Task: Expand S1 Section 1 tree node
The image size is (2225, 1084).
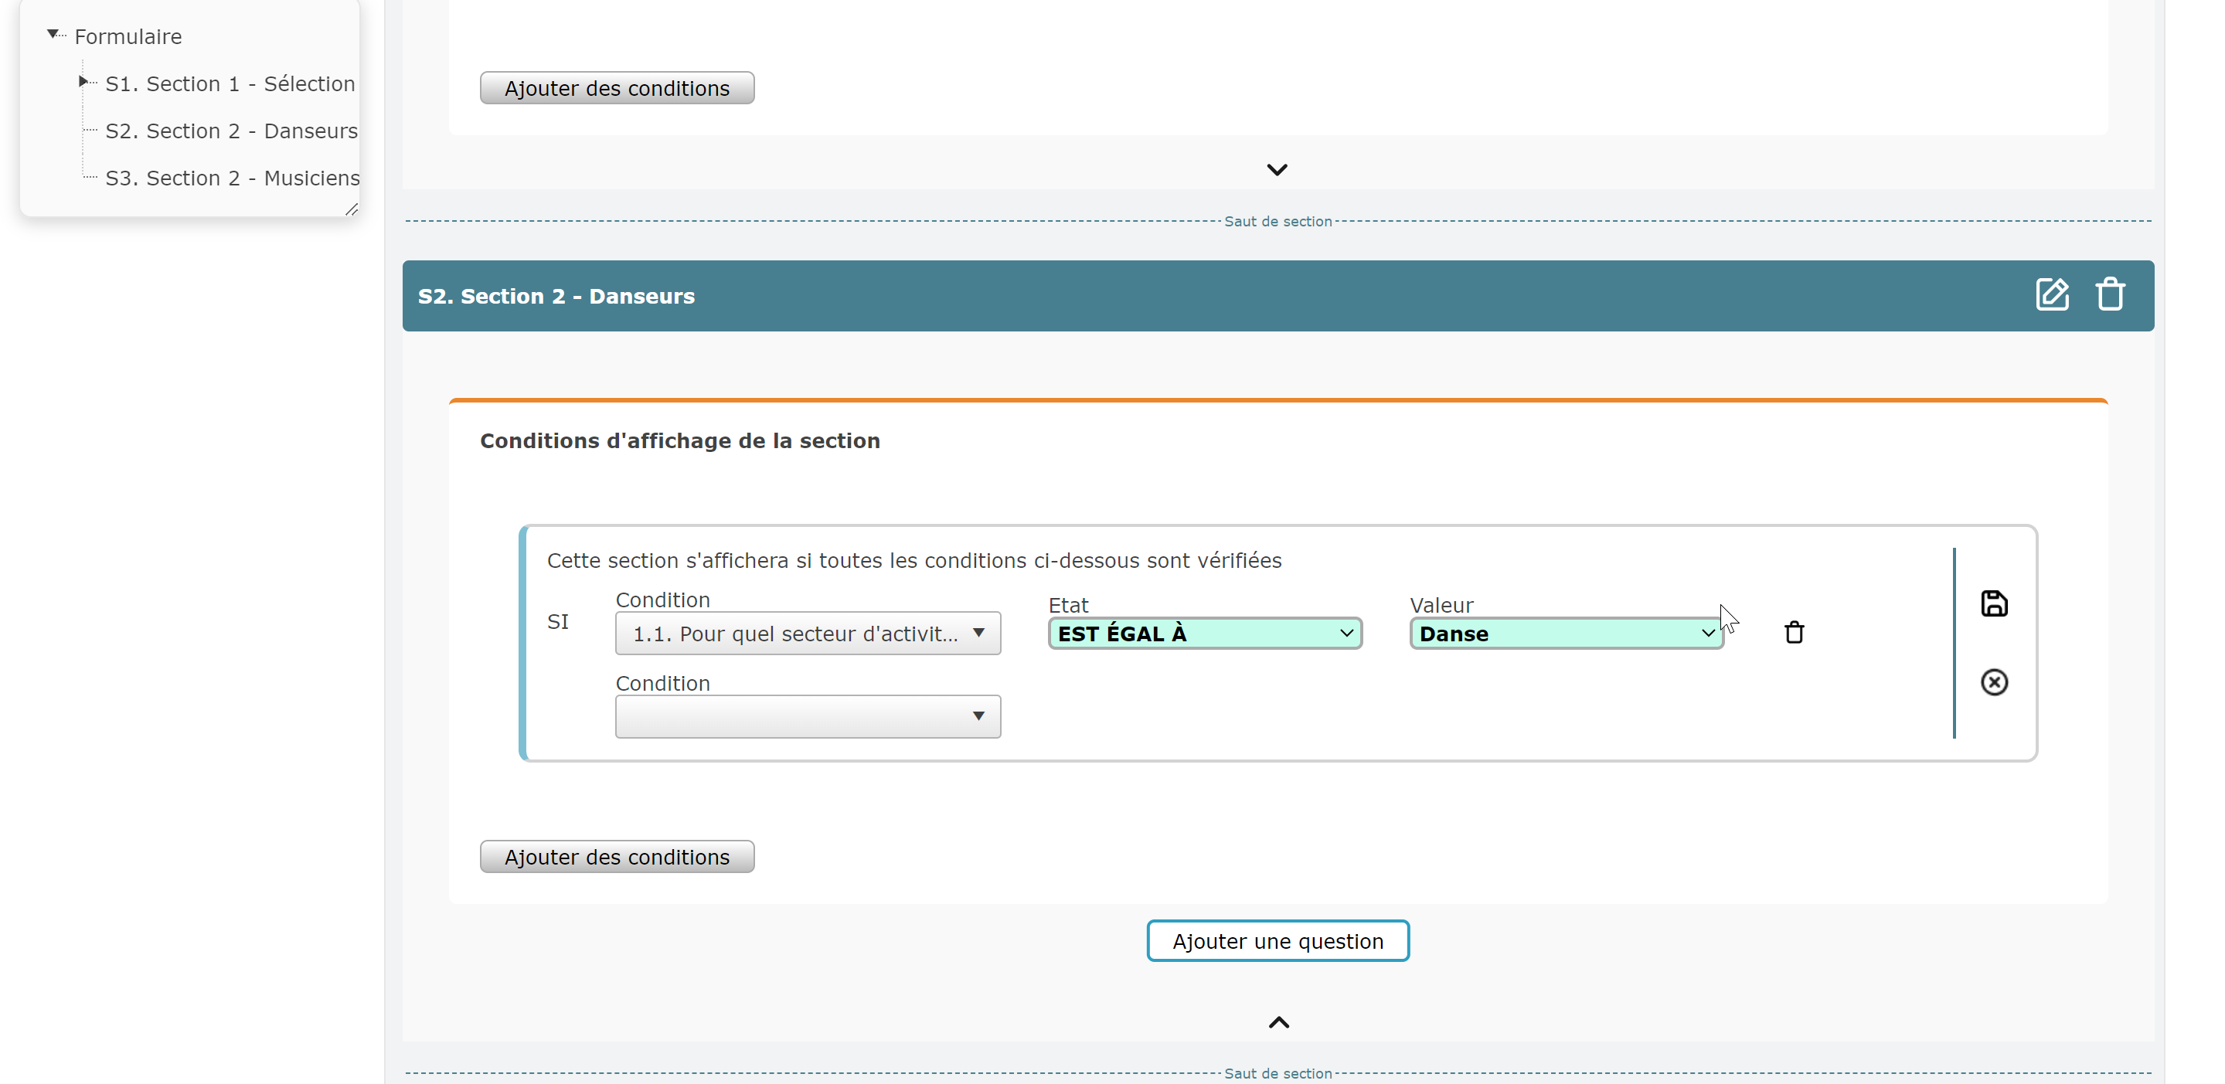Action: pos(83,82)
